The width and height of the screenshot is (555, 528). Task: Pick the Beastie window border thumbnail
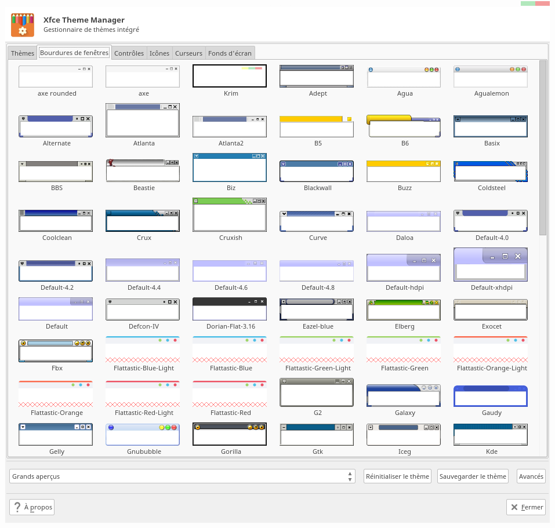pos(143,170)
